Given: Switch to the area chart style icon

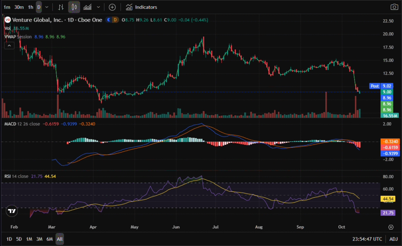Looking at the screenshot, I should click(88, 7).
